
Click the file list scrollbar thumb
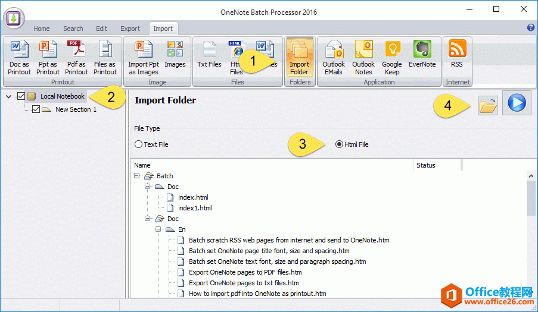click(531, 198)
